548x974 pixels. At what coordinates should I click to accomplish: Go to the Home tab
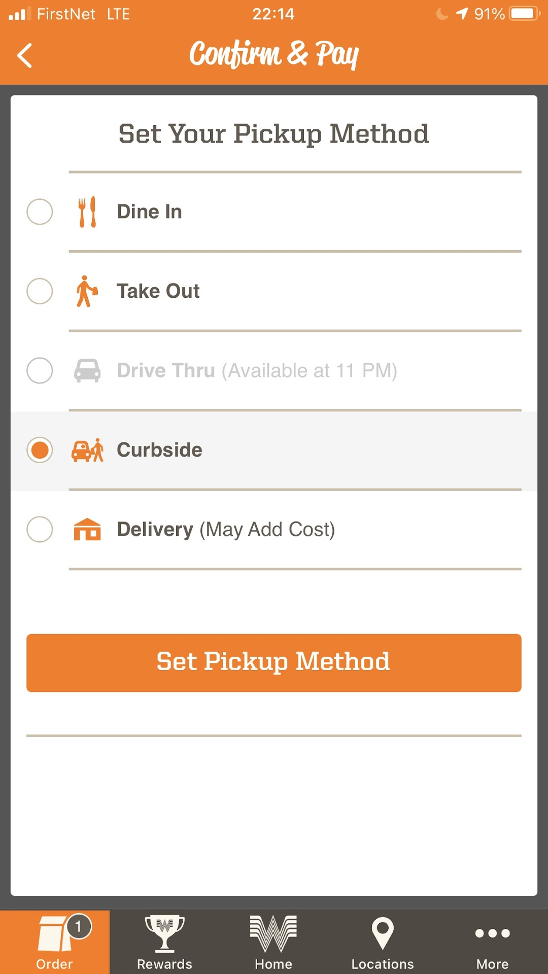coord(273,942)
